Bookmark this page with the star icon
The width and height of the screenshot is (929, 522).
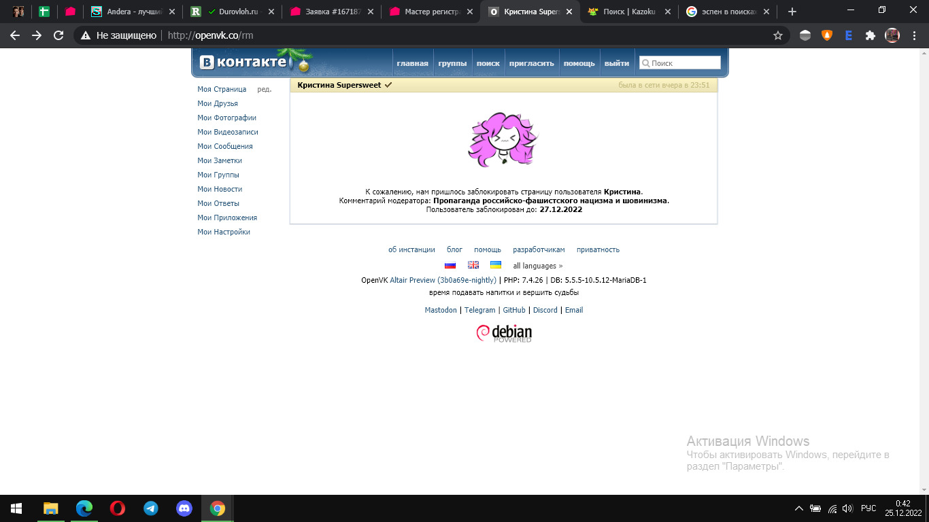[x=778, y=35]
